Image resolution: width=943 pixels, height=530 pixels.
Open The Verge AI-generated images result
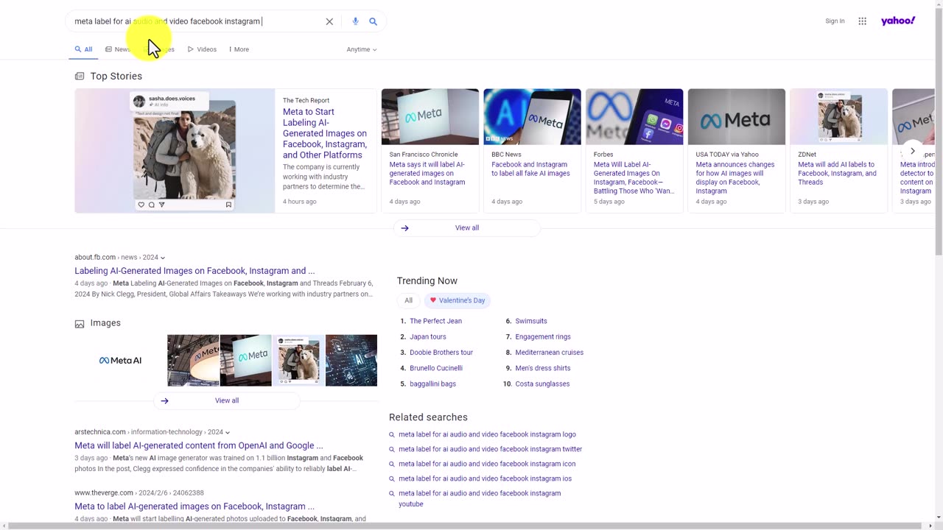(194, 506)
